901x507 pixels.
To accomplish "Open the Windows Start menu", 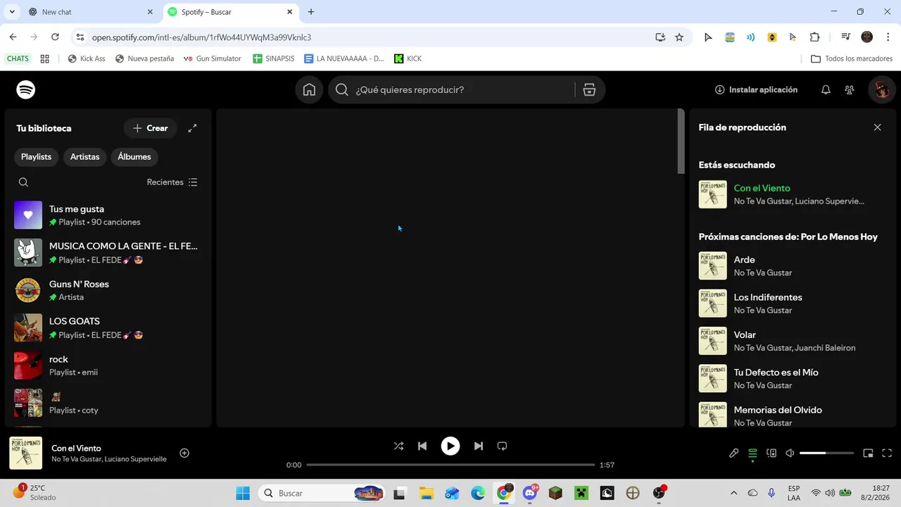I will [x=243, y=493].
